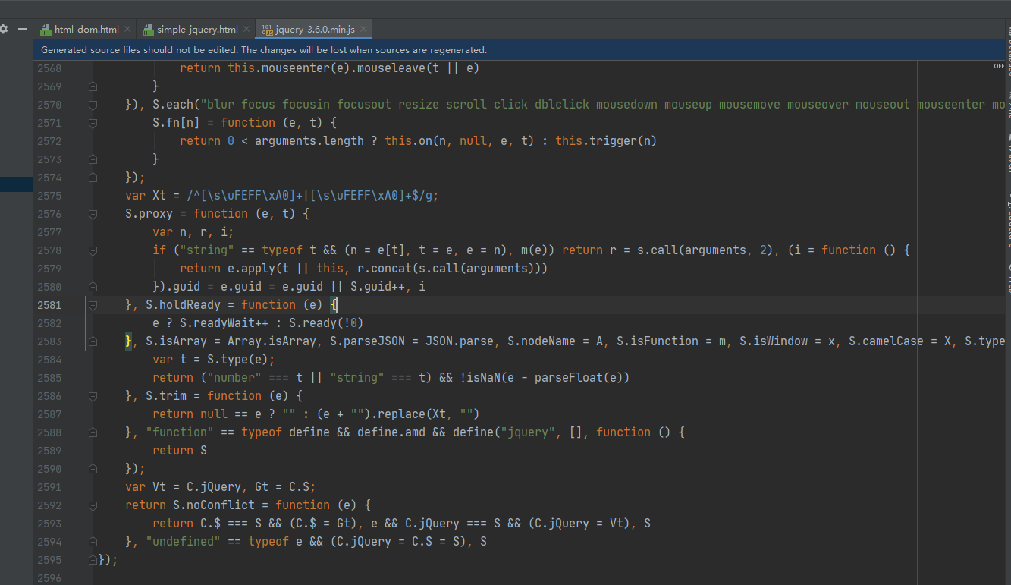Viewport: 1011px width, 585px height.
Task: Click 'S.trim' in line 2586
Action: pos(166,396)
